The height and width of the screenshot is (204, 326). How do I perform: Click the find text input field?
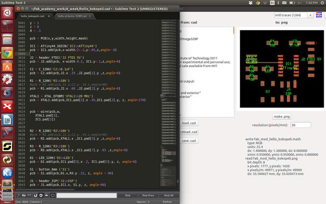coord(87,195)
